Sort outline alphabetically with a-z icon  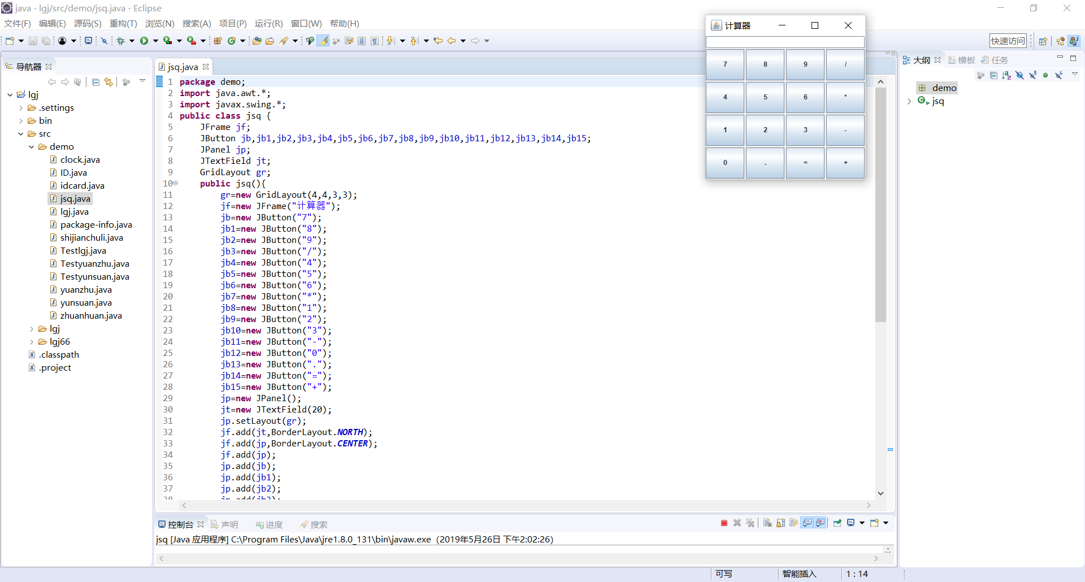(x=1006, y=75)
